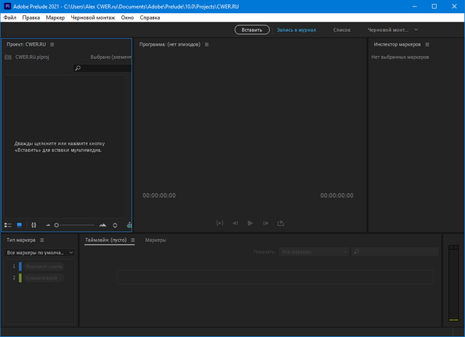Open Timeline panel menu icon
The height and width of the screenshot is (337, 465).
click(x=132, y=240)
